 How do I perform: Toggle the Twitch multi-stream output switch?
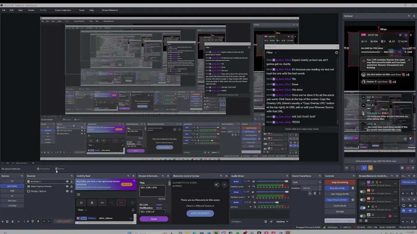[363, 183]
